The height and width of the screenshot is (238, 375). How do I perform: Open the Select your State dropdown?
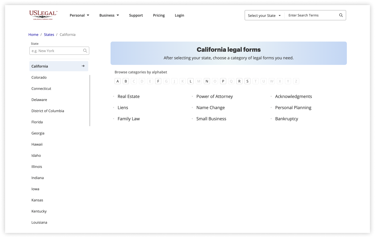(264, 15)
